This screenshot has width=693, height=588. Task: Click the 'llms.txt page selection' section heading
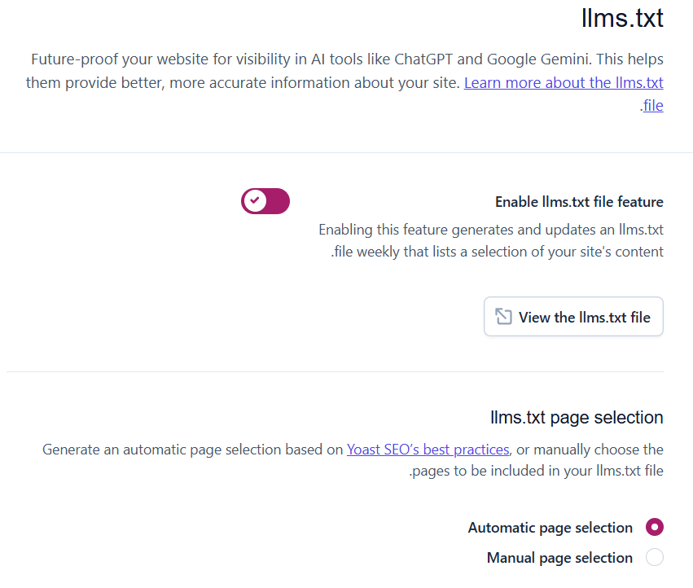(x=577, y=418)
